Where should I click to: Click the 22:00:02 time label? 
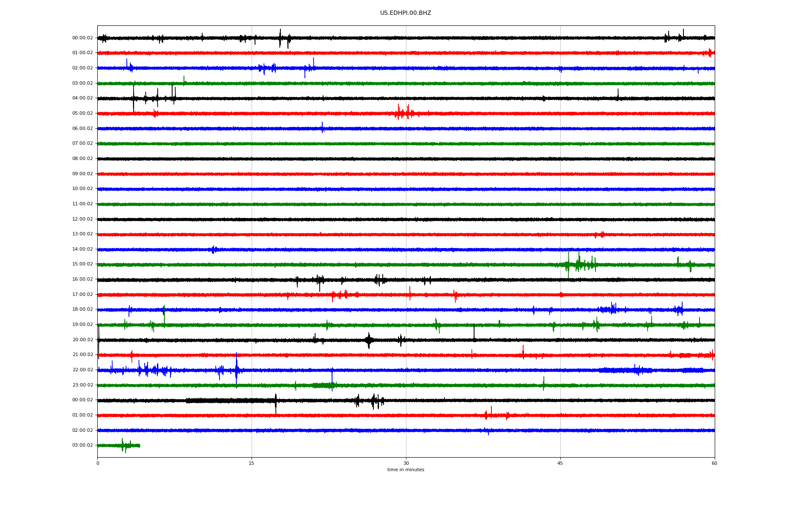82,370
